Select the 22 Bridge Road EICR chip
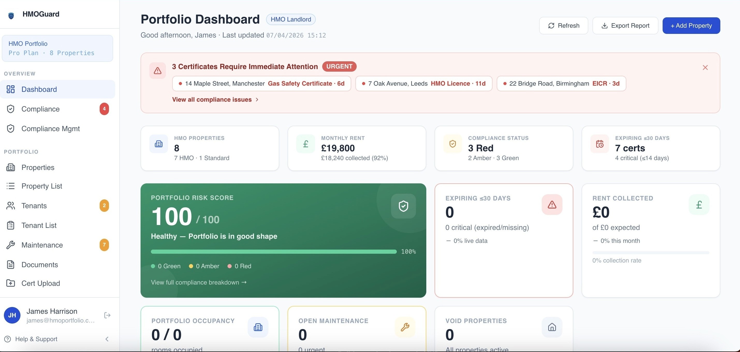Image resolution: width=740 pixels, height=352 pixels. pos(561,84)
